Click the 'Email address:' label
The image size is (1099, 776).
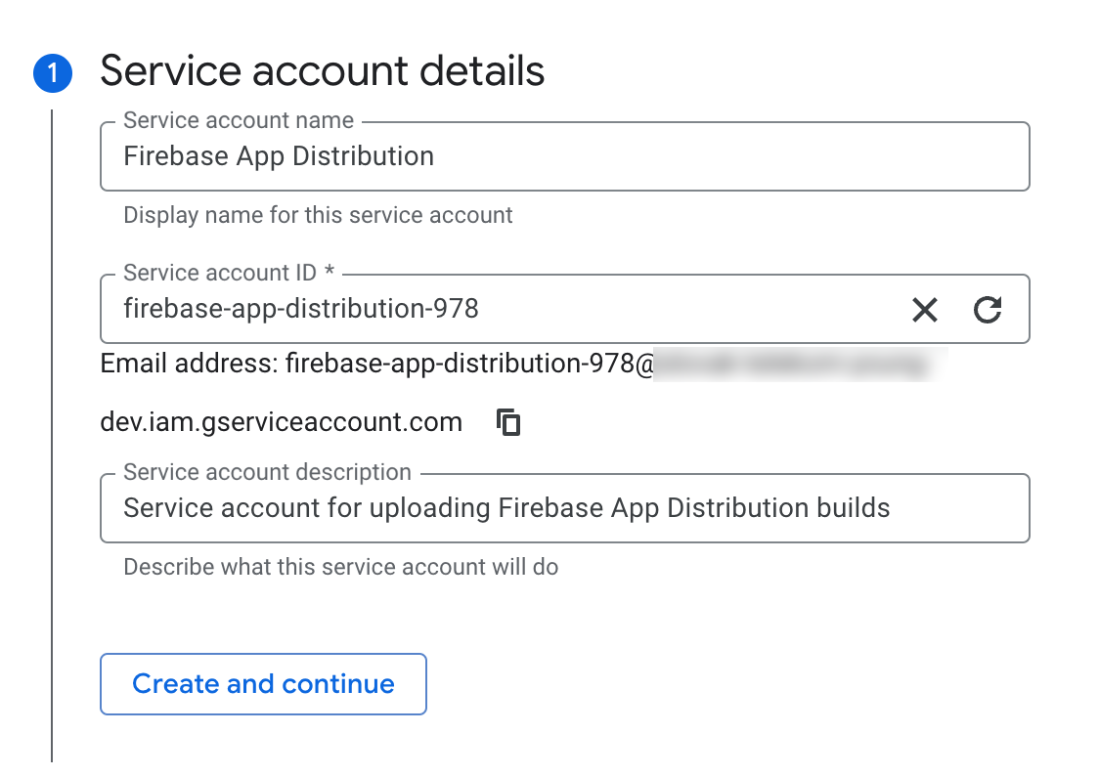point(189,365)
